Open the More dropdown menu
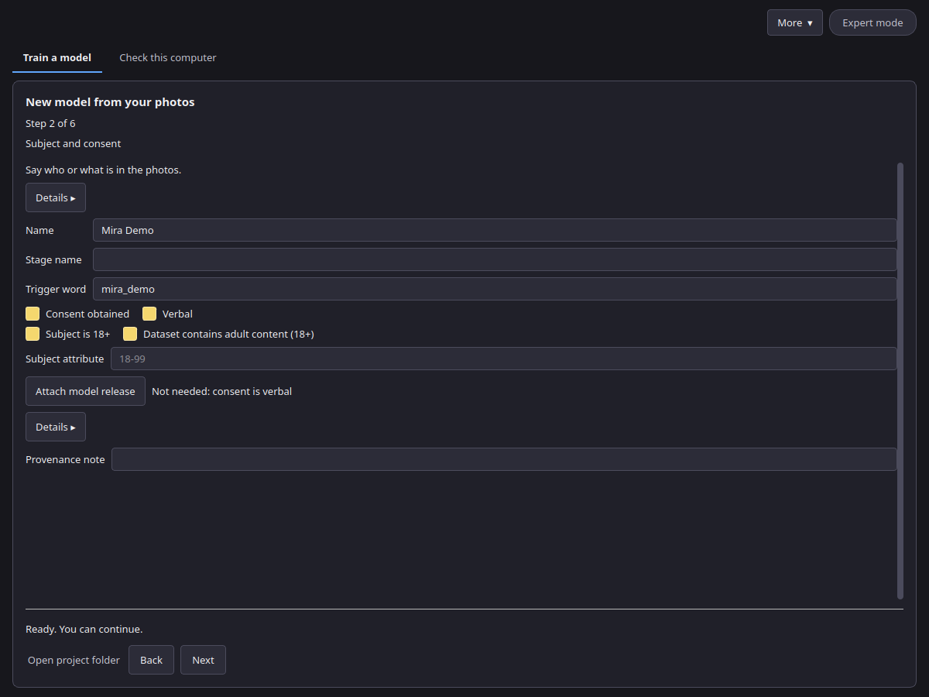The width and height of the screenshot is (929, 697). click(794, 22)
